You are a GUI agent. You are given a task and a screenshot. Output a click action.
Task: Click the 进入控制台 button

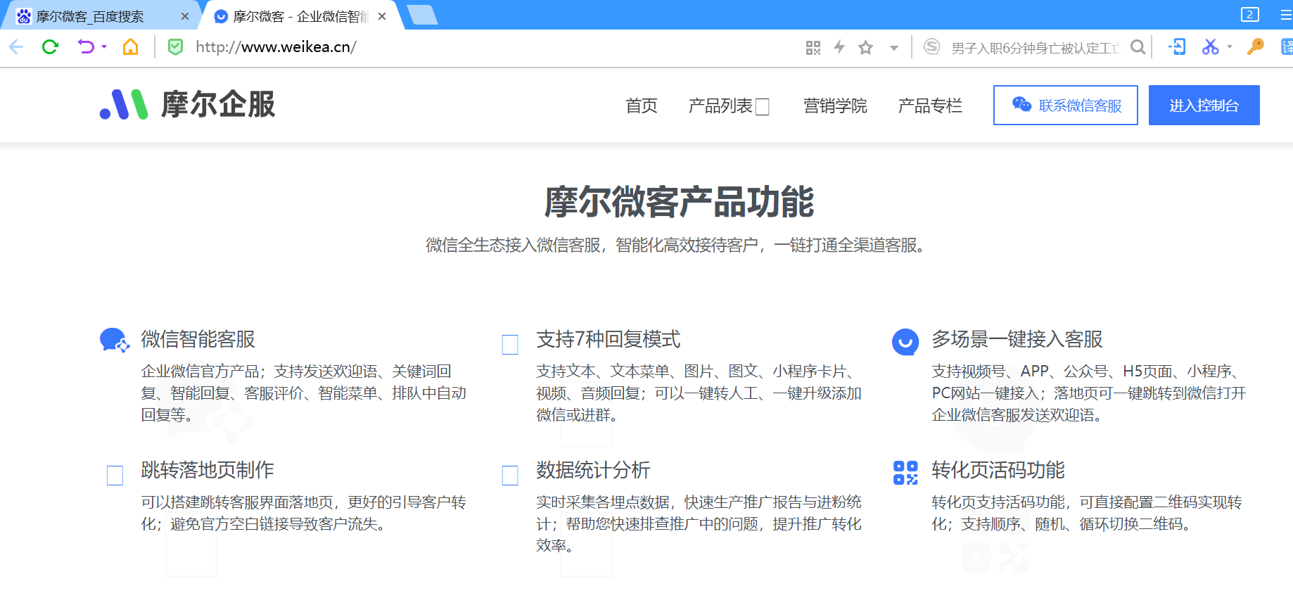pos(1204,106)
